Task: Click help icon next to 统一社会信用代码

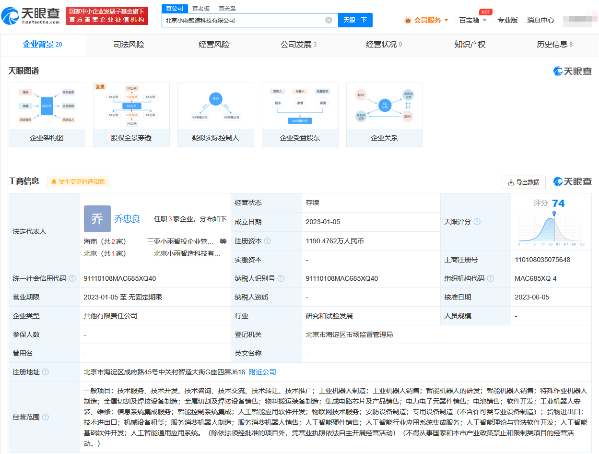Action: coord(72,278)
